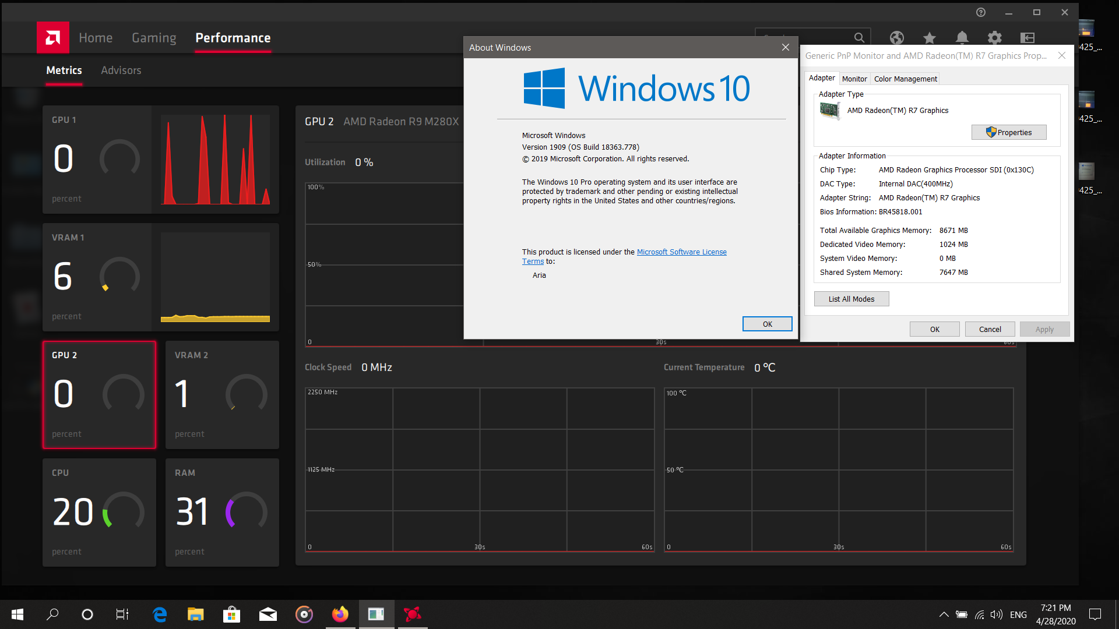Click the sidebar panel toggle icon
The height and width of the screenshot is (629, 1119).
pyautogui.click(x=1027, y=38)
